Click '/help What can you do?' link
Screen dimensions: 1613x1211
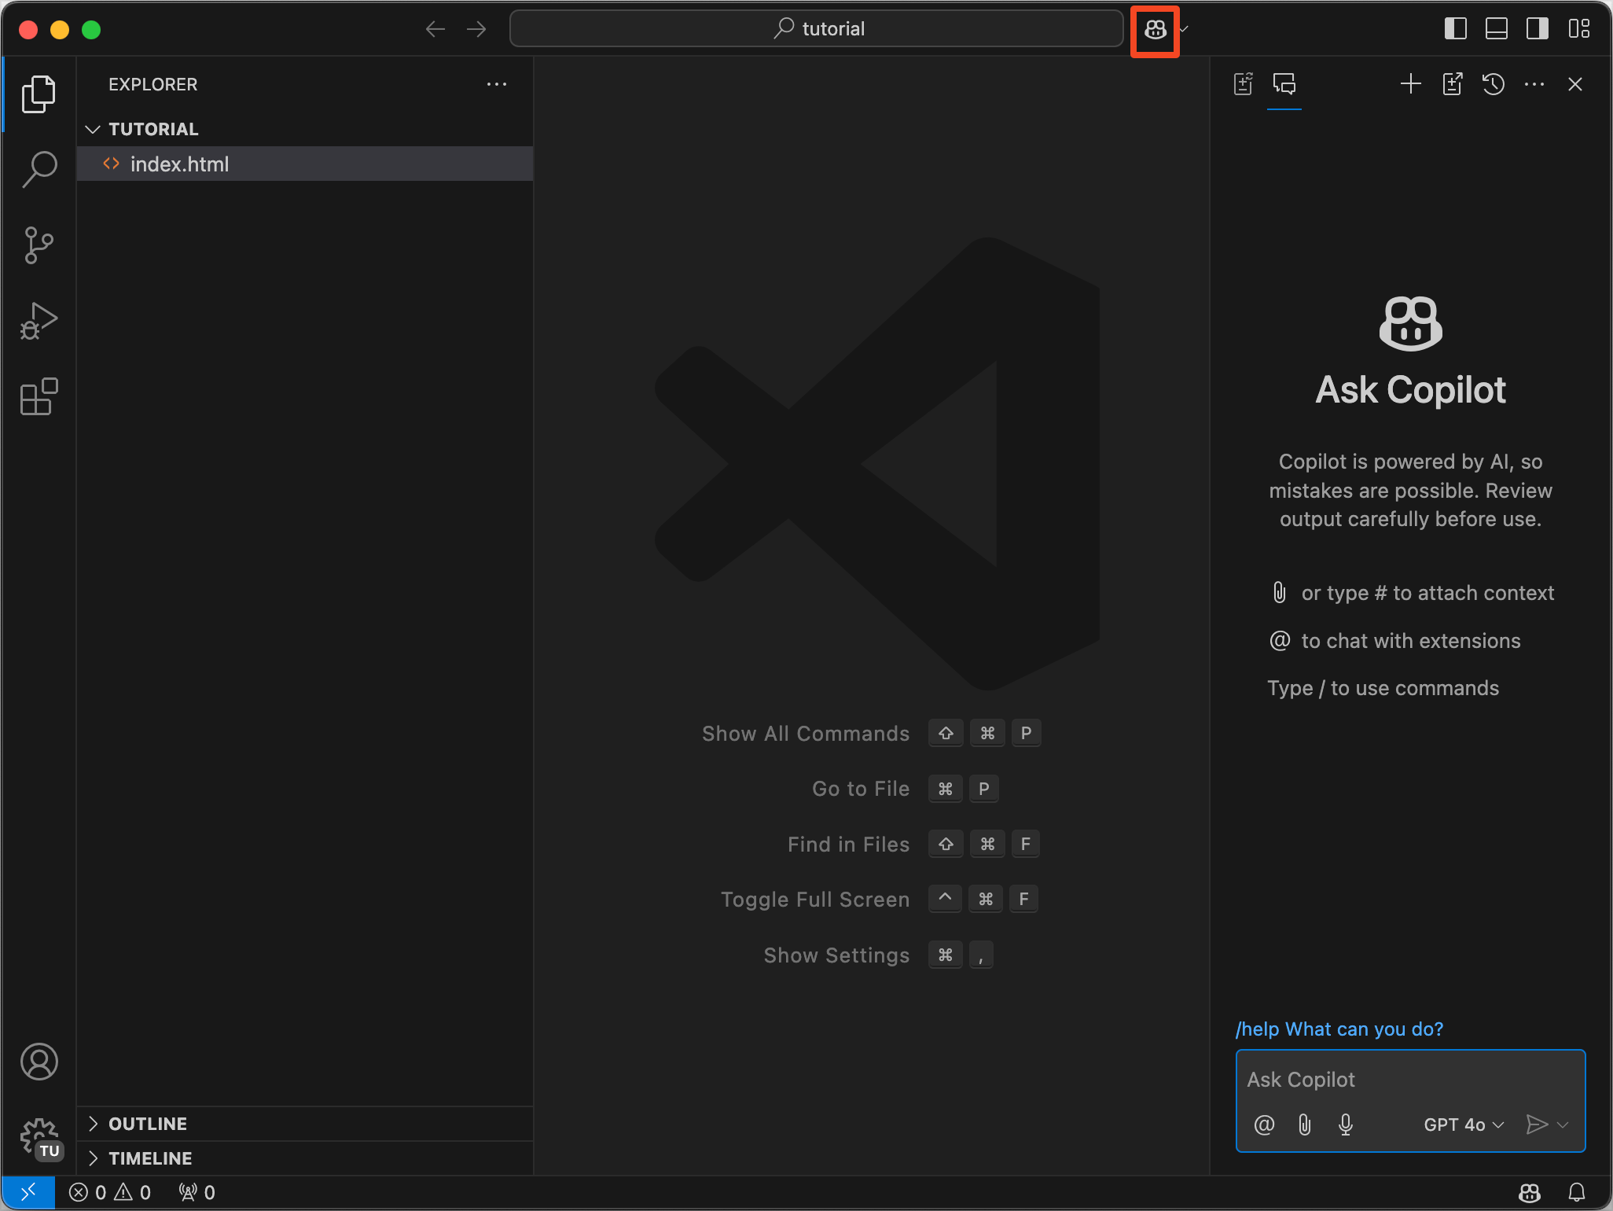1339,1029
